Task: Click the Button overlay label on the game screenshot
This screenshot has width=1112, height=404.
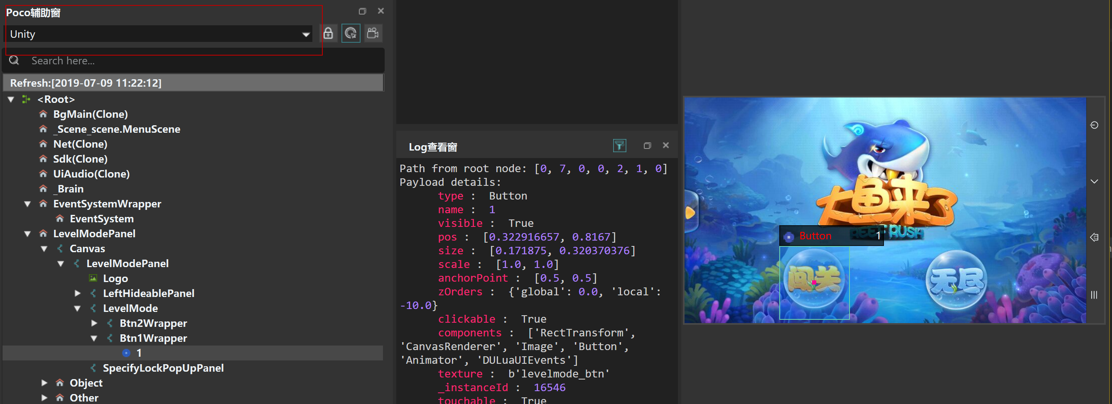Action: pyautogui.click(x=815, y=236)
